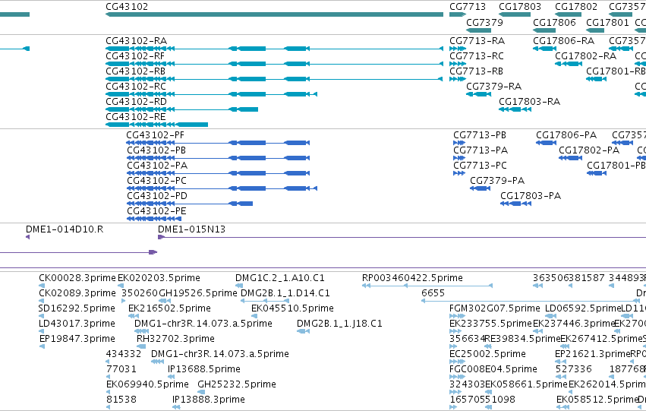Open the EK045510.5prime feature
The image size is (646, 411).
click(292, 308)
